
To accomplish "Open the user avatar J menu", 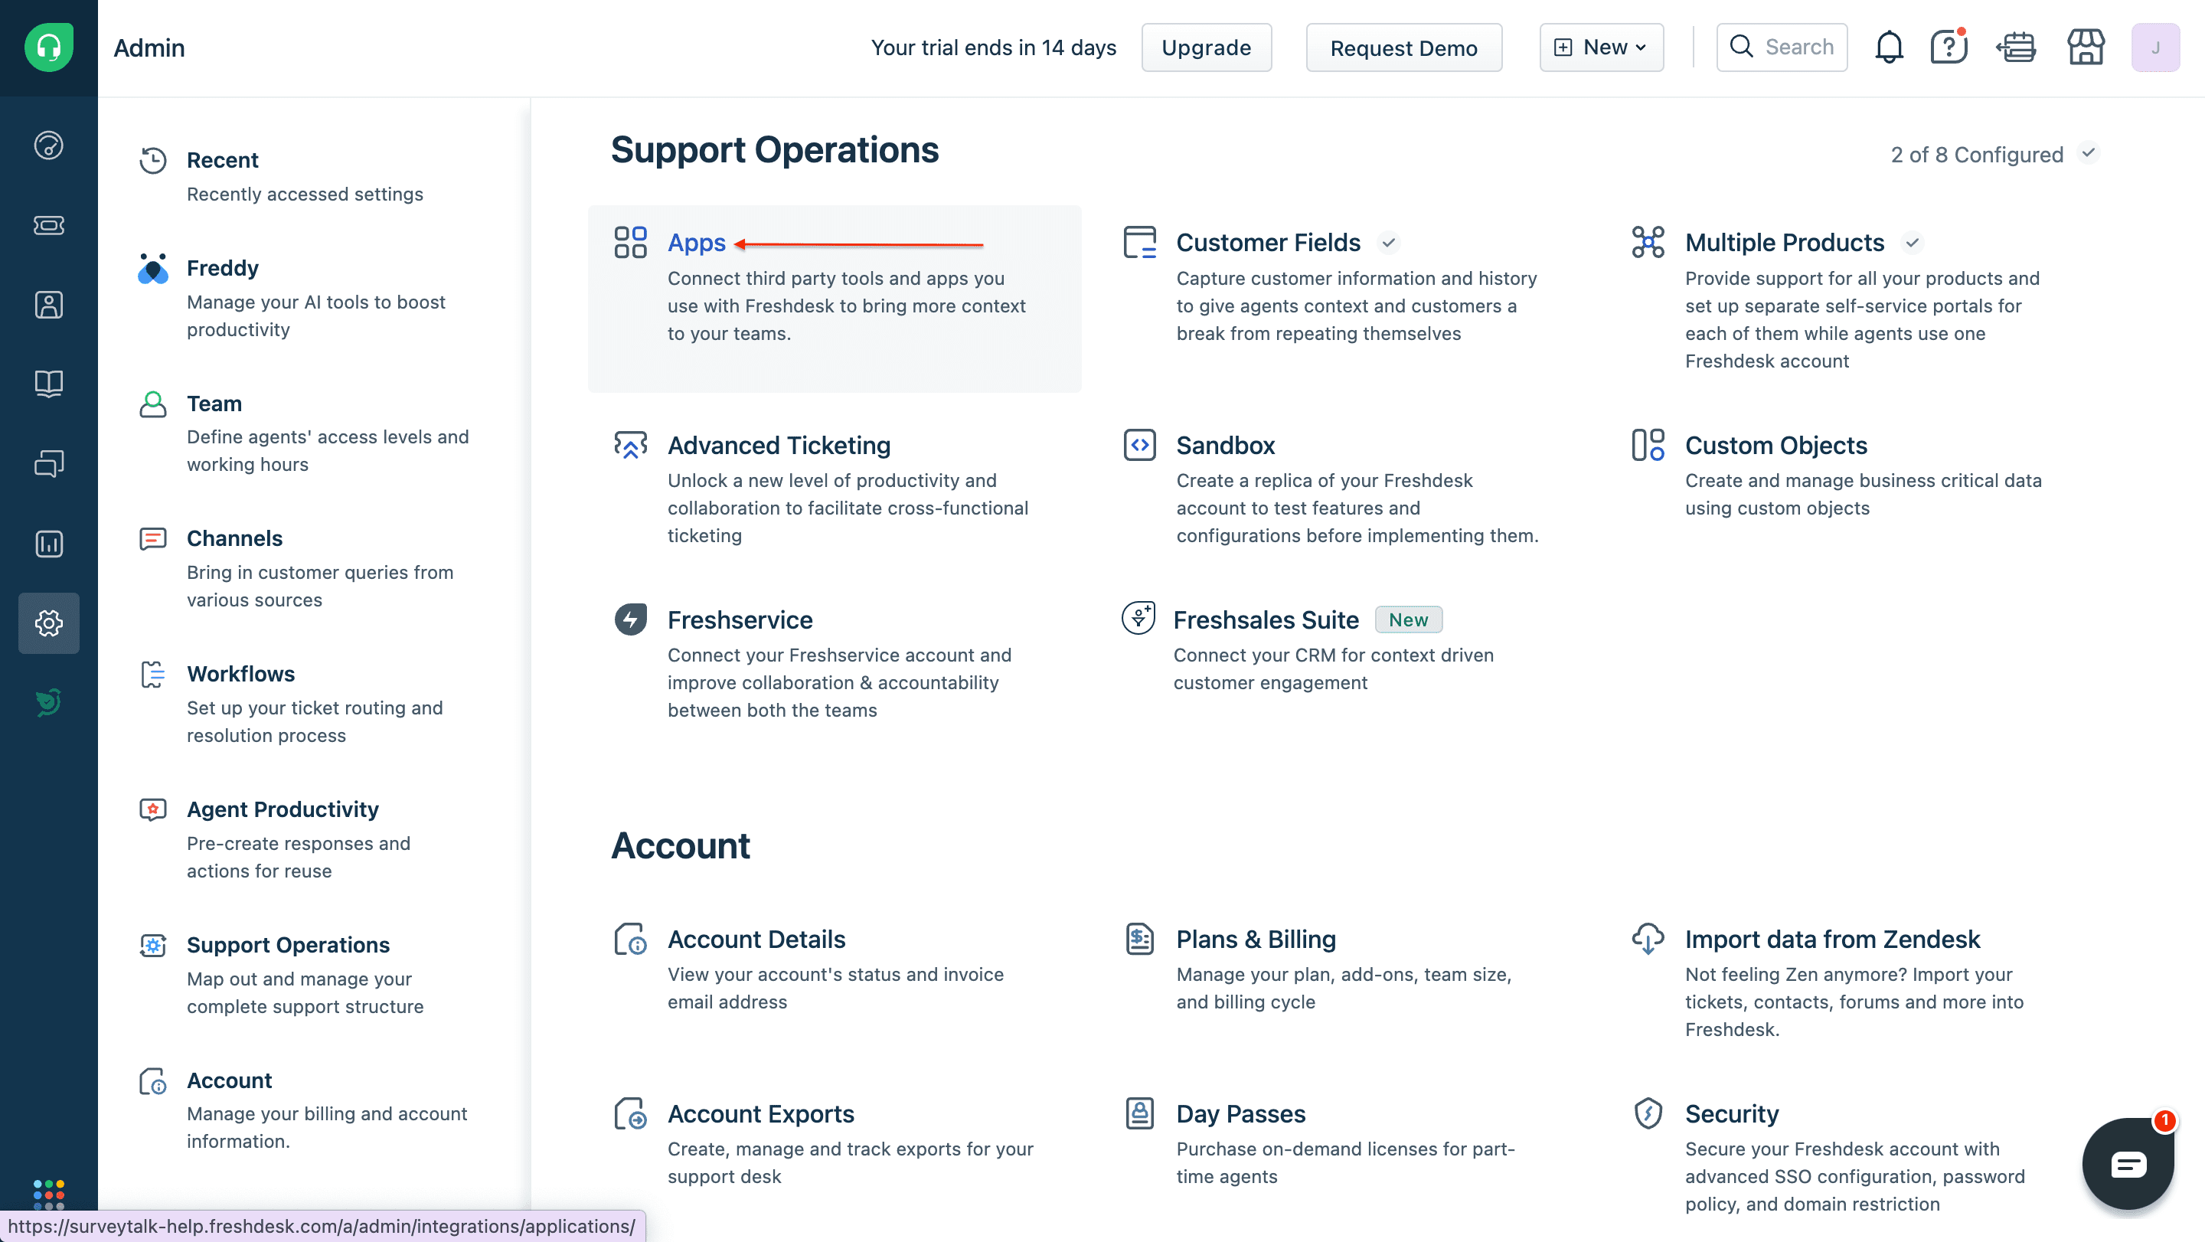I will click(2154, 47).
